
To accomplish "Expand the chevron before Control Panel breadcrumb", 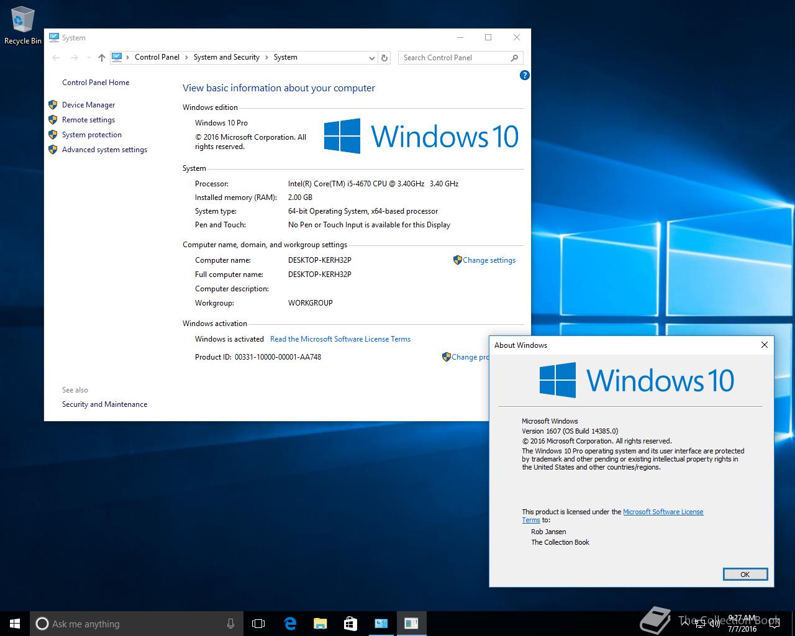I will pyautogui.click(x=128, y=57).
